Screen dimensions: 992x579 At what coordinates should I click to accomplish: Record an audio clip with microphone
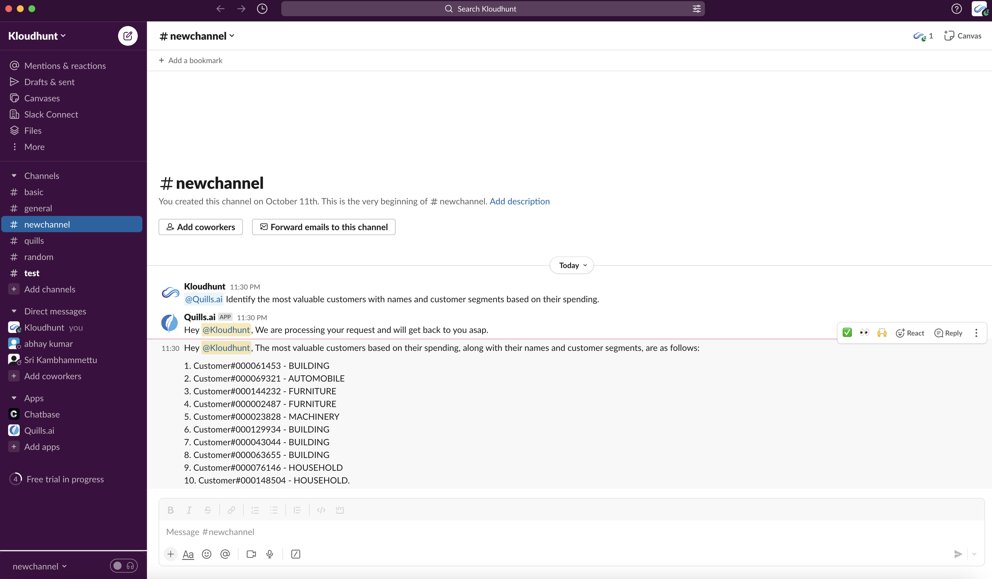tap(270, 554)
